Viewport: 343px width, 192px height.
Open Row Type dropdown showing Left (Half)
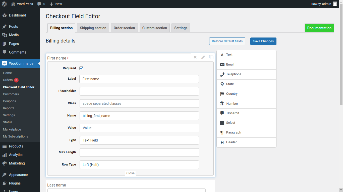(x=139, y=165)
